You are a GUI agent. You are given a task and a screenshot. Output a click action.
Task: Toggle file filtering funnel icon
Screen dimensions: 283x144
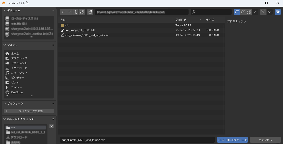[x=263, y=12]
